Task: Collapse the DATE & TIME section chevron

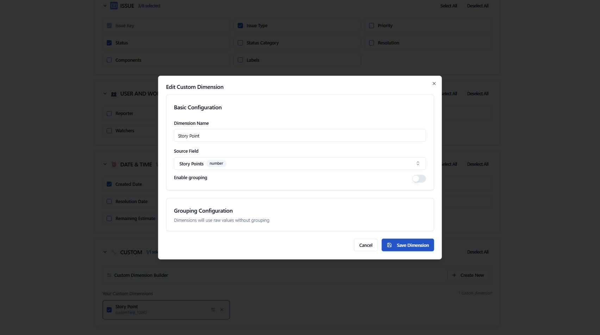Action: (105, 164)
